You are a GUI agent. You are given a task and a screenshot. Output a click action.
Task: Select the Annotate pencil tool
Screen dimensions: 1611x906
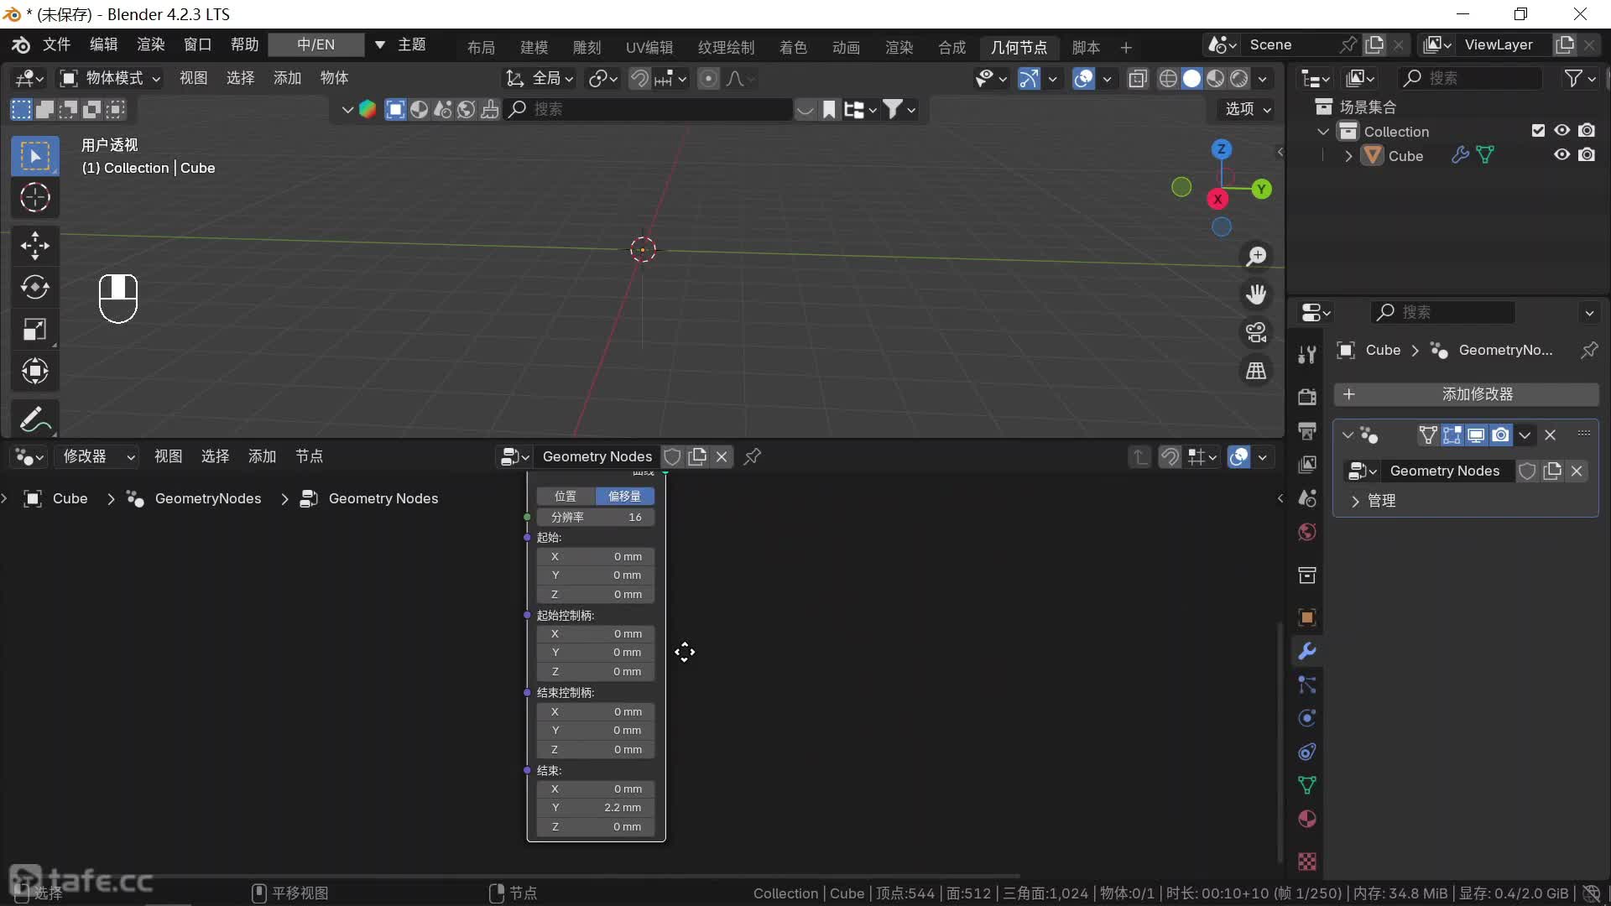point(34,419)
